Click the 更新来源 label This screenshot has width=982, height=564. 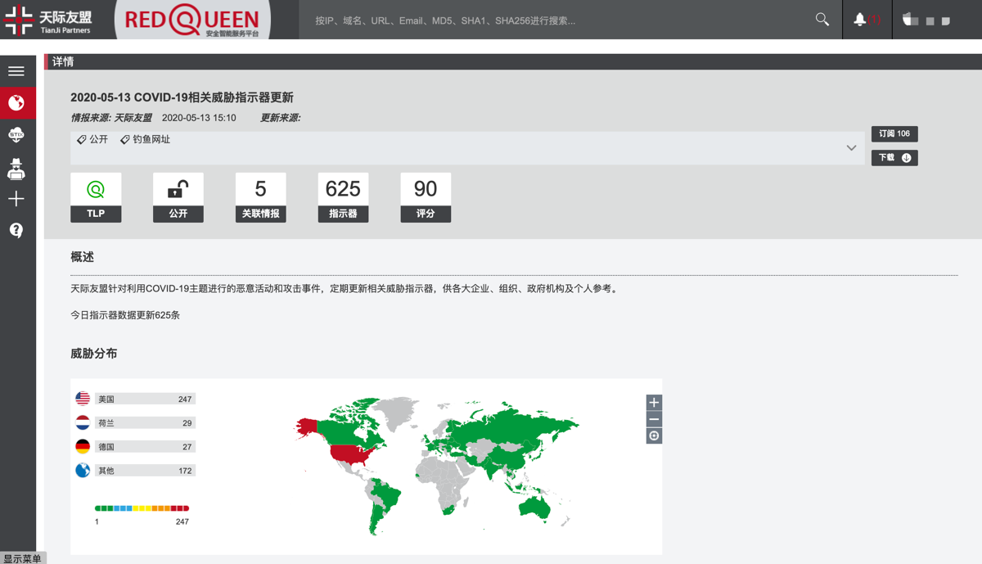pyautogui.click(x=281, y=118)
